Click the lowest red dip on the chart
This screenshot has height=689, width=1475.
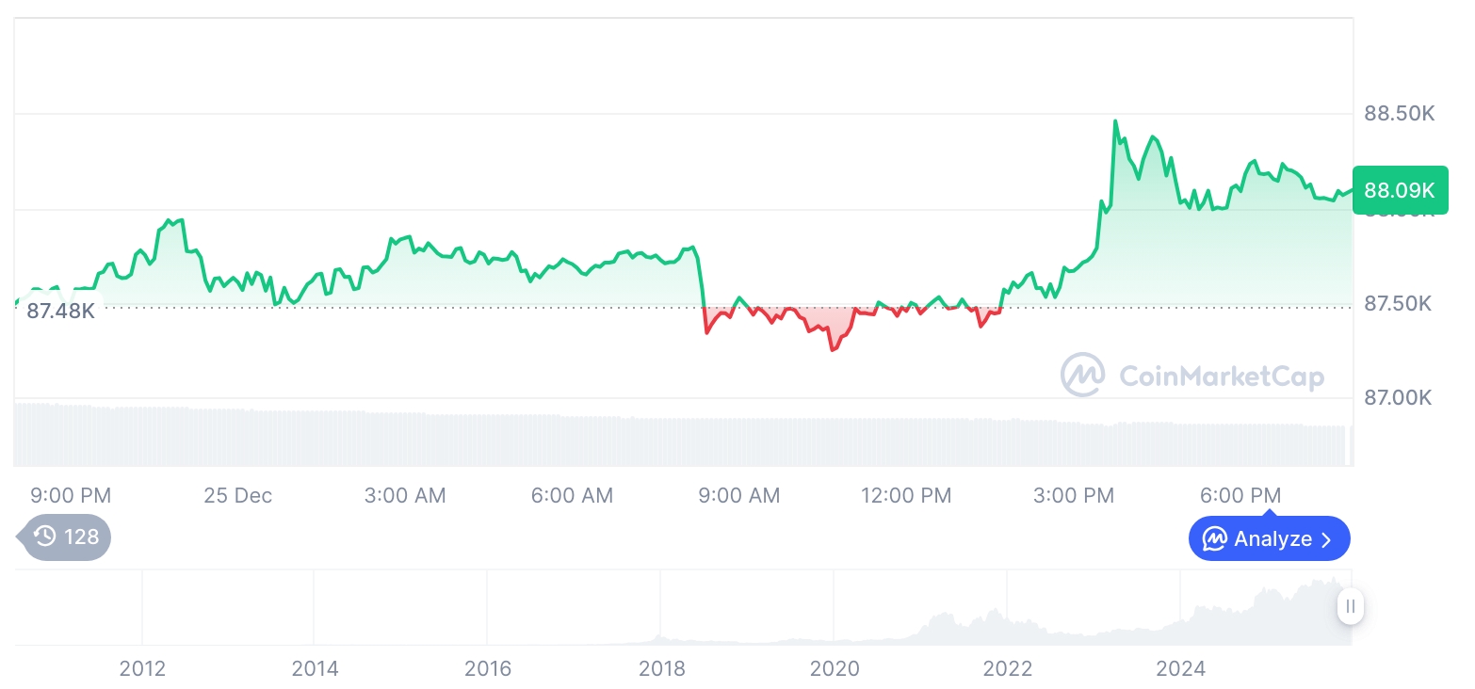tap(832, 350)
